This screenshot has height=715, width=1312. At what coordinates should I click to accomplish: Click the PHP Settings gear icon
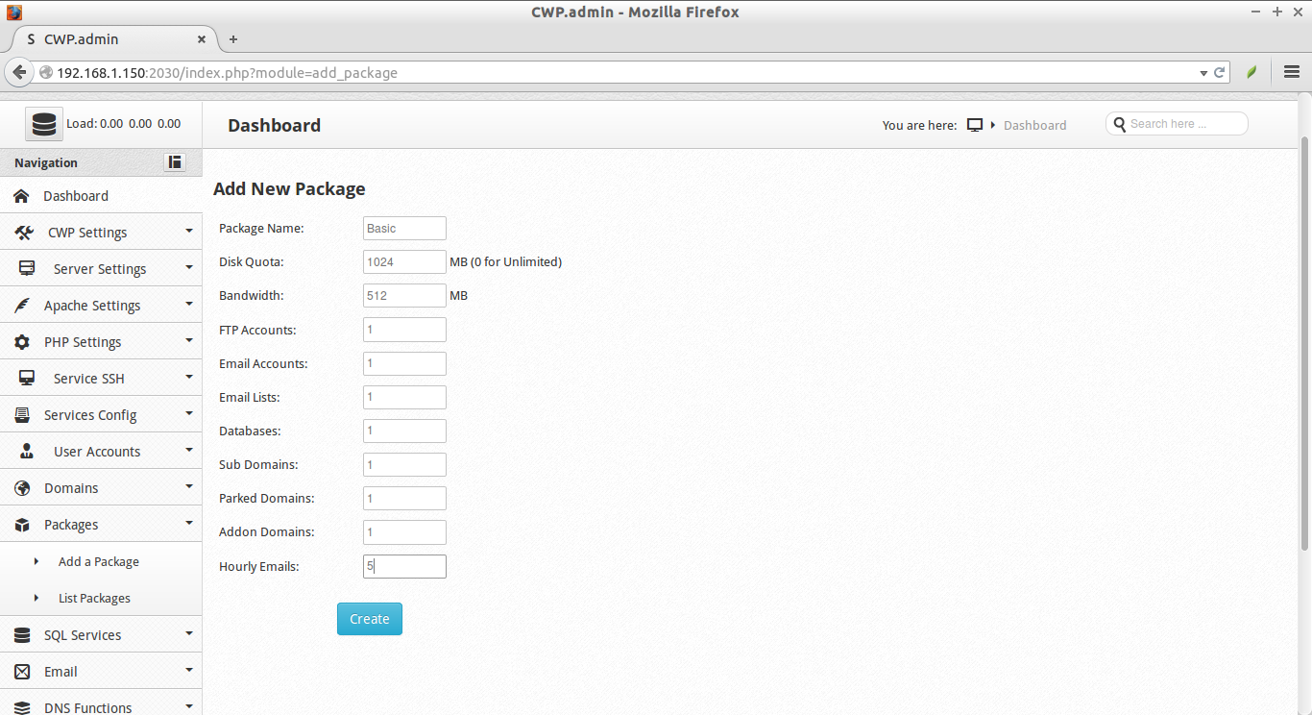(23, 341)
